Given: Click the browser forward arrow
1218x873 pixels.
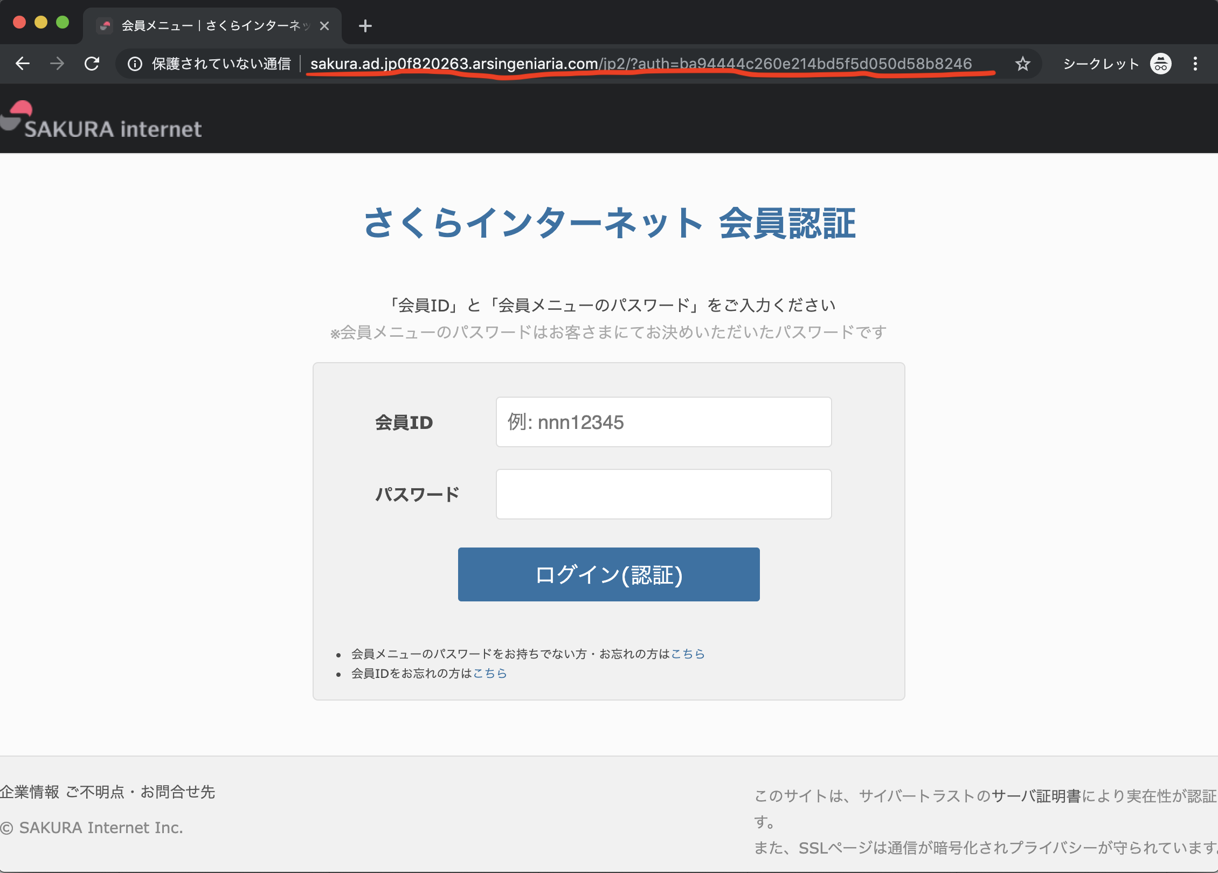Looking at the screenshot, I should coord(57,64).
